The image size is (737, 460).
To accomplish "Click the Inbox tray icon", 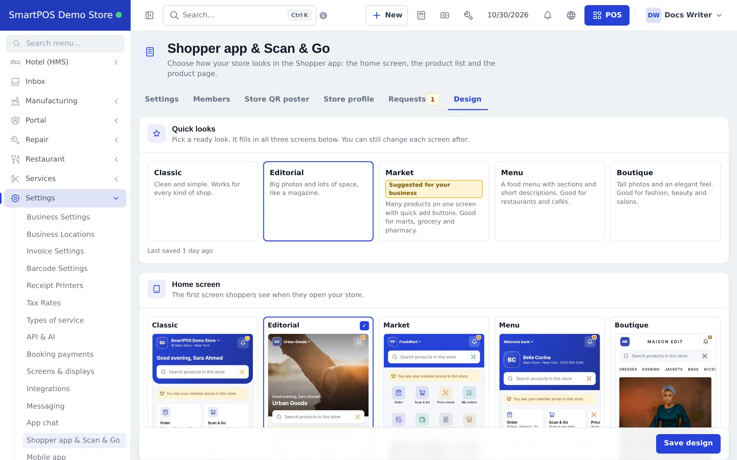I will coord(15,81).
